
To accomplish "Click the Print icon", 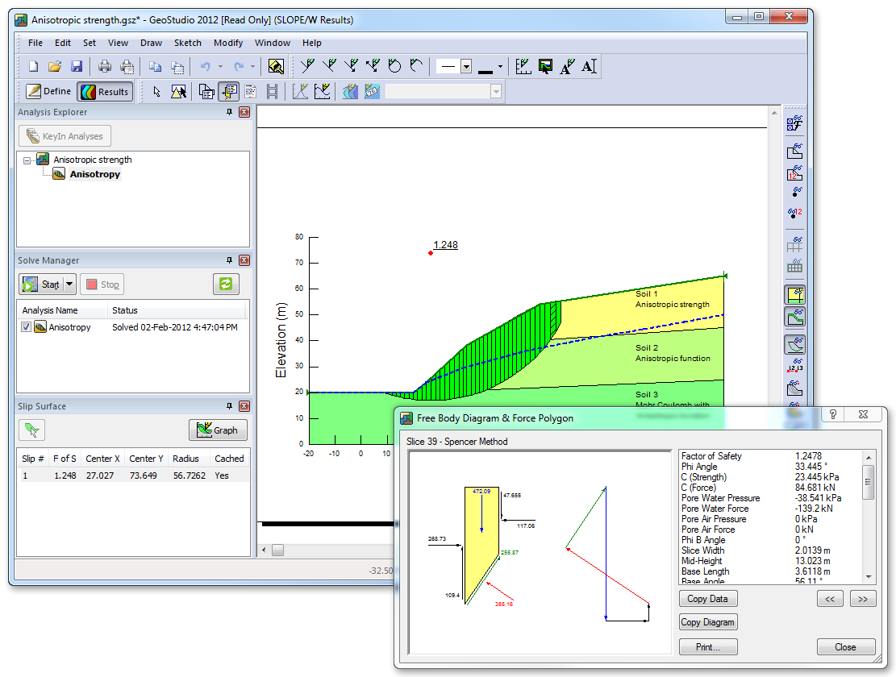I will (x=105, y=66).
